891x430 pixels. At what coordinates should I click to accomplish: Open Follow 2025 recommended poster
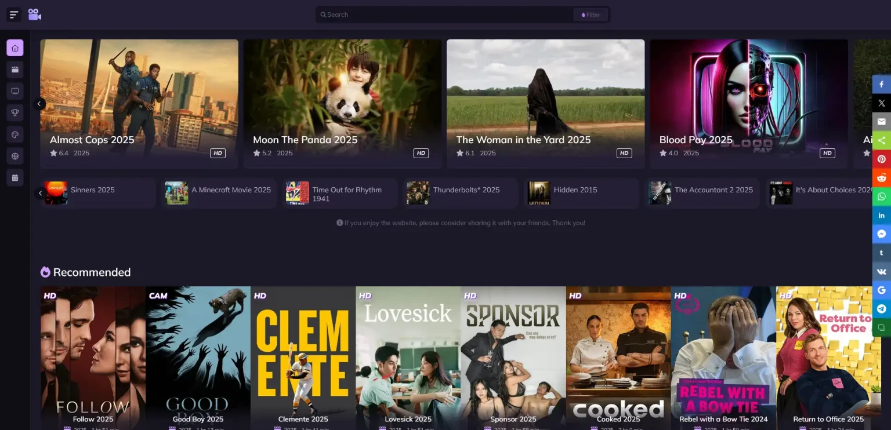coord(93,358)
